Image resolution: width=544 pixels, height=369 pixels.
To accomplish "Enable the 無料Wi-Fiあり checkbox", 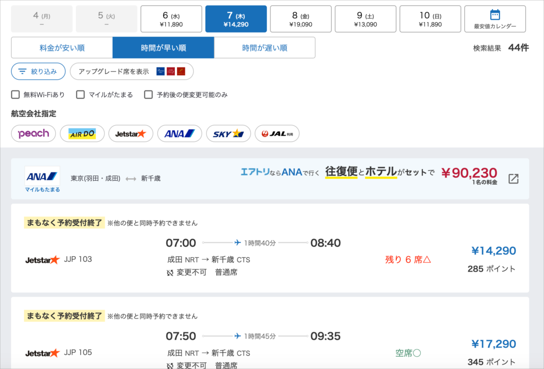I will 15,95.
